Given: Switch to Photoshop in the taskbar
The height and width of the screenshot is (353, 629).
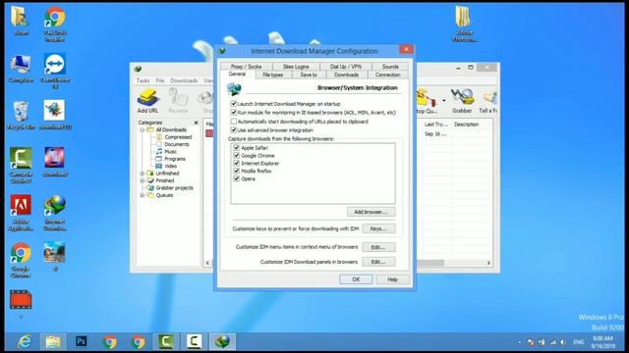Looking at the screenshot, I should 82,341.
